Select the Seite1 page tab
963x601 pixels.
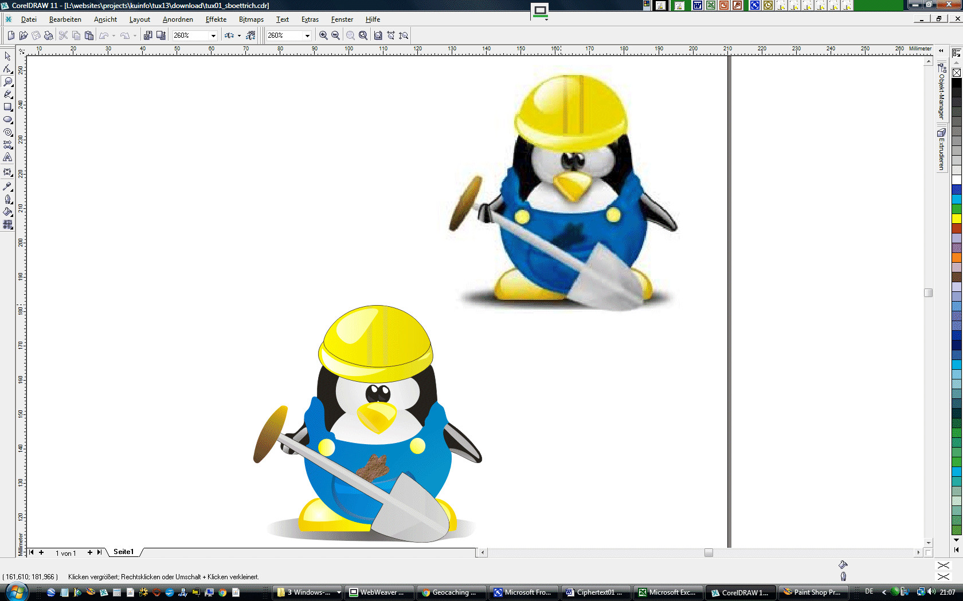(123, 552)
